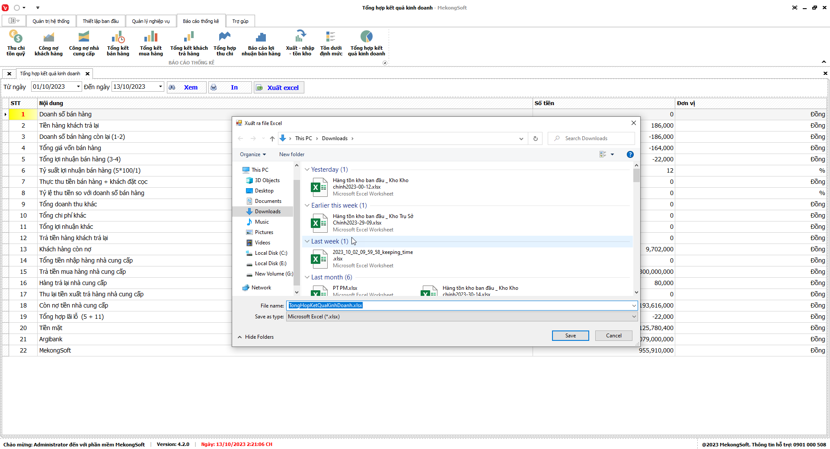The image size is (830, 449).
Task: Click the Save button
Action: pos(570,336)
